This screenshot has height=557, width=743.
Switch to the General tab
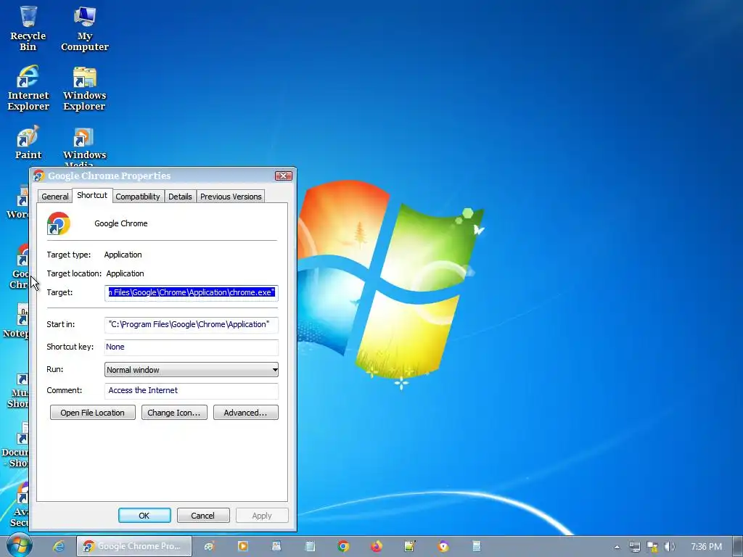(x=55, y=197)
